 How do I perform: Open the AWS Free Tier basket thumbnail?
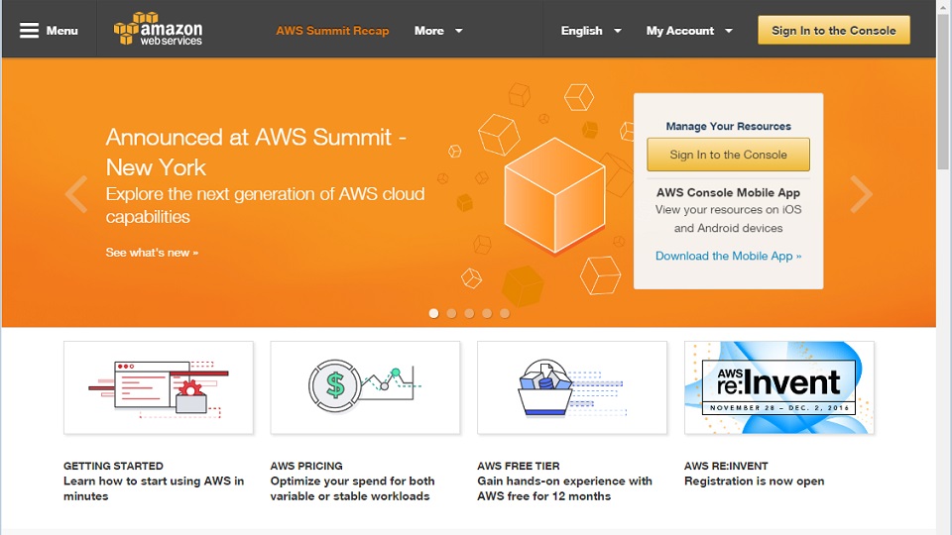tap(572, 387)
